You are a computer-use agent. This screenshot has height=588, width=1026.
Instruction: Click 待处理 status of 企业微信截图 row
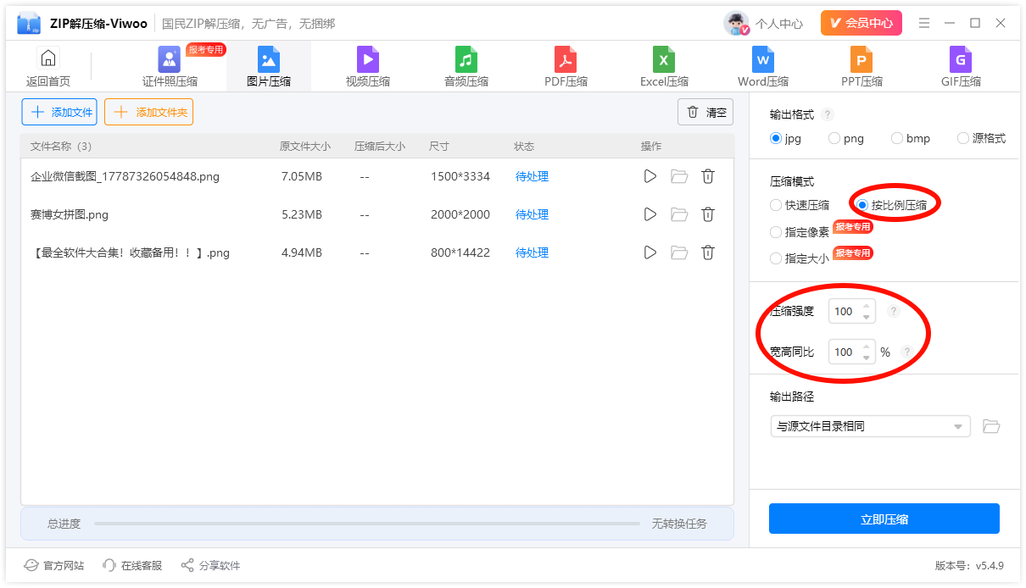point(532,176)
